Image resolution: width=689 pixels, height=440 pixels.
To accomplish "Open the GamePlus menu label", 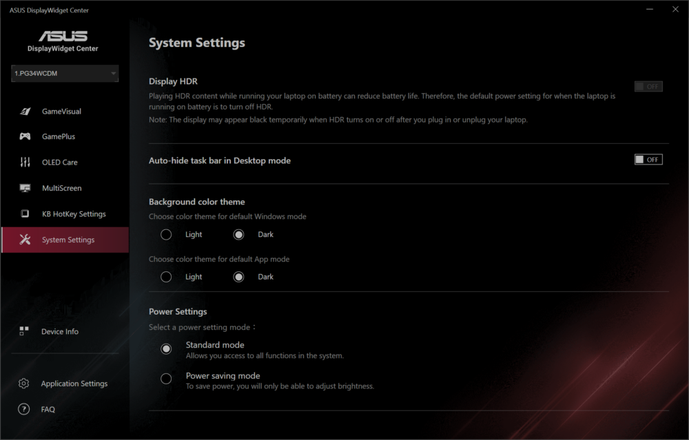I will pyautogui.click(x=59, y=137).
